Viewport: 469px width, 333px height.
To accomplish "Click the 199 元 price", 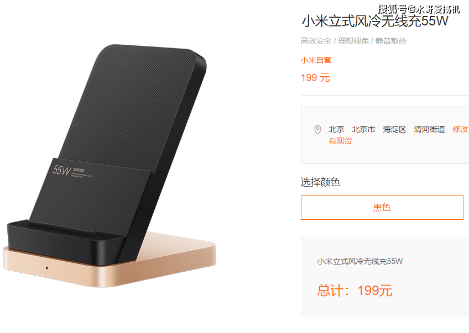I will point(315,78).
